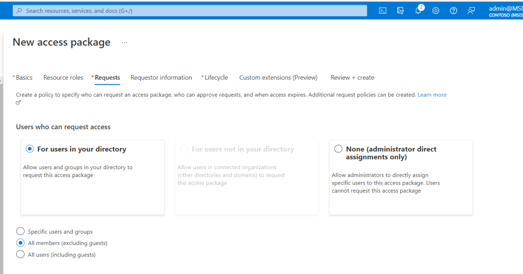Select All members (excluding guests) radio

coord(20,243)
